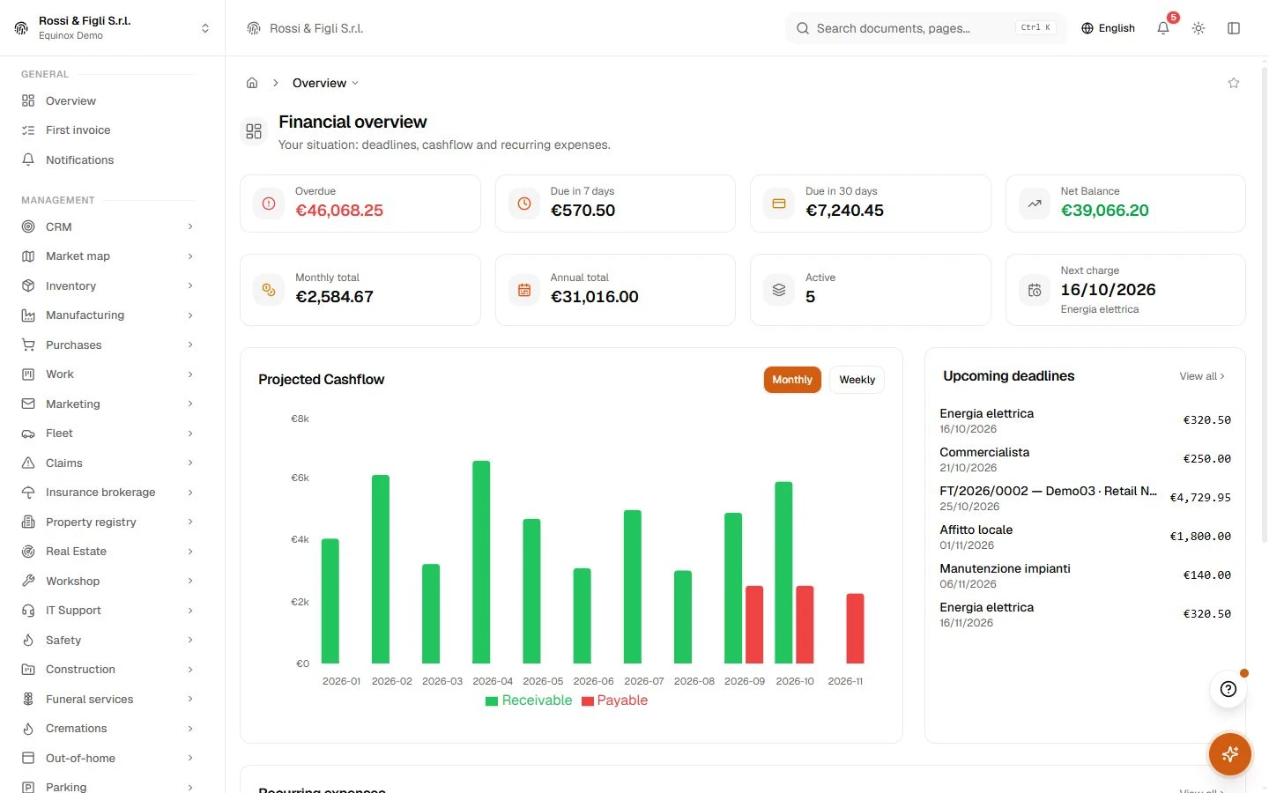
Task: Click the Safety flame icon
Action: pos(28,640)
